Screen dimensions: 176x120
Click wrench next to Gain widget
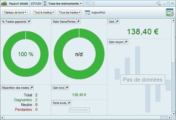coord(117,21)
